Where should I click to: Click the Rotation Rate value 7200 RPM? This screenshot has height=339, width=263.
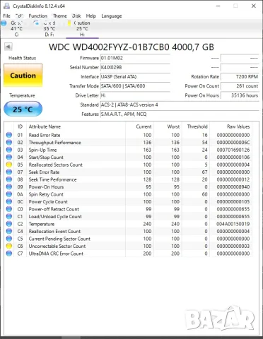click(240, 77)
